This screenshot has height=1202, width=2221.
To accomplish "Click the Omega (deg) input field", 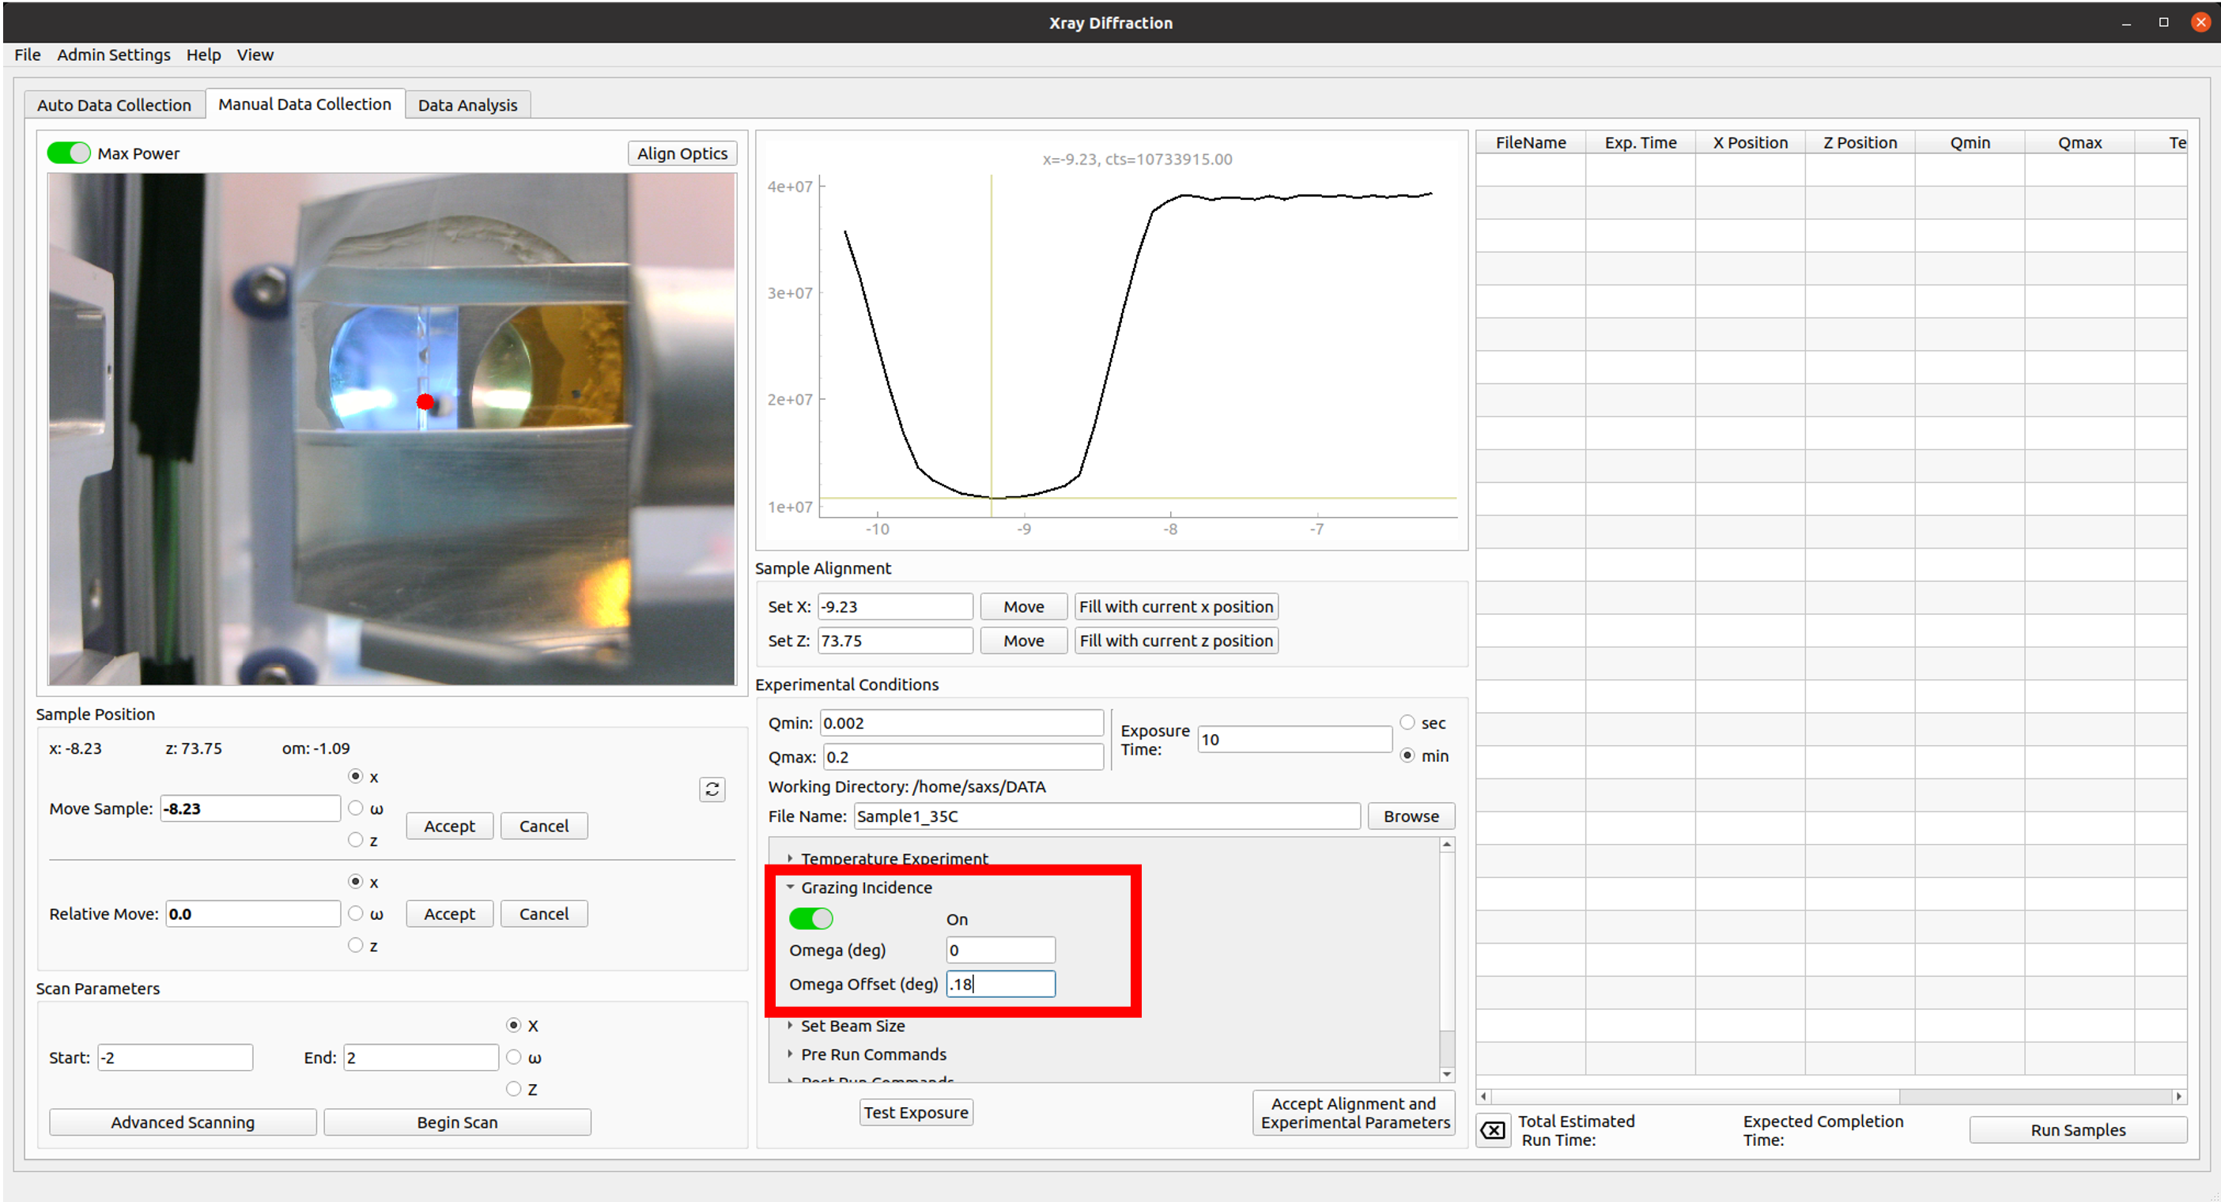I will point(1000,950).
